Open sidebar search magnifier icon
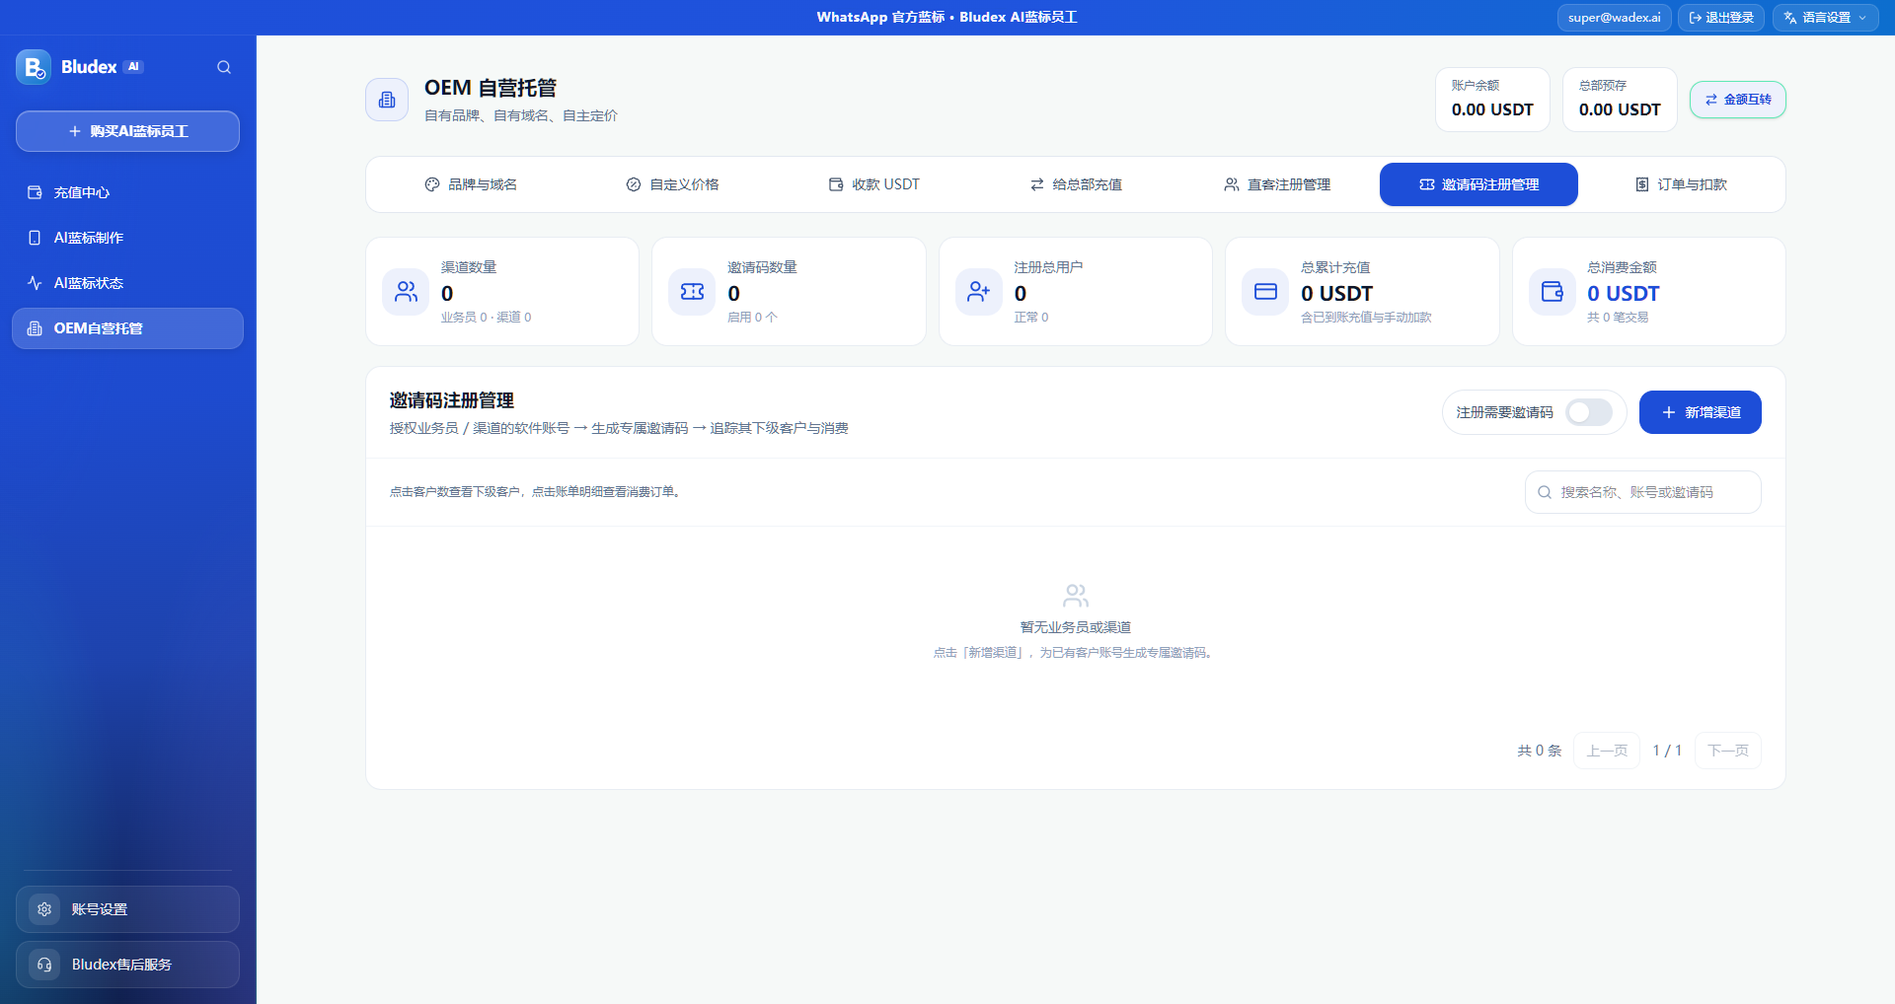Screen dimensions: 1895x1004 point(224,67)
